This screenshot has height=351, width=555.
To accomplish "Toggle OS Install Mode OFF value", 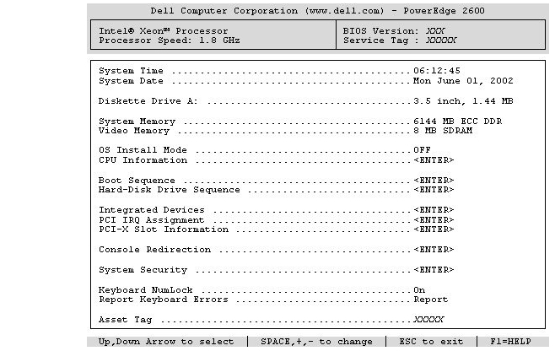I will (422, 150).
